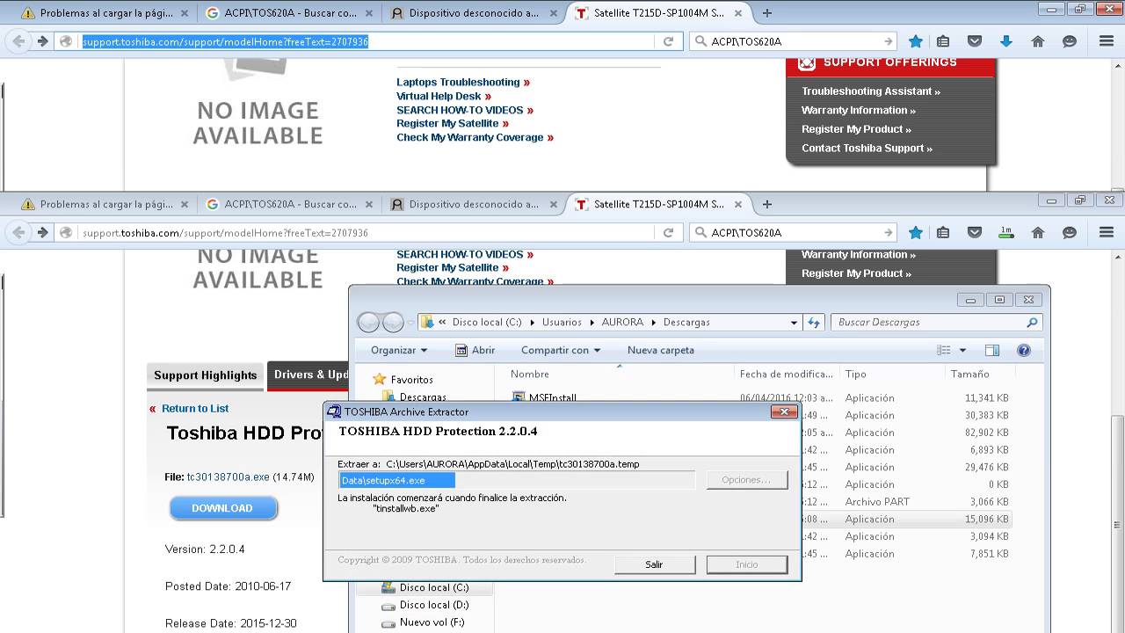
Task: Click the extraction progress bar showing Data\setupx64.exe
Action: pyautogui.click(x=517, y=480)
